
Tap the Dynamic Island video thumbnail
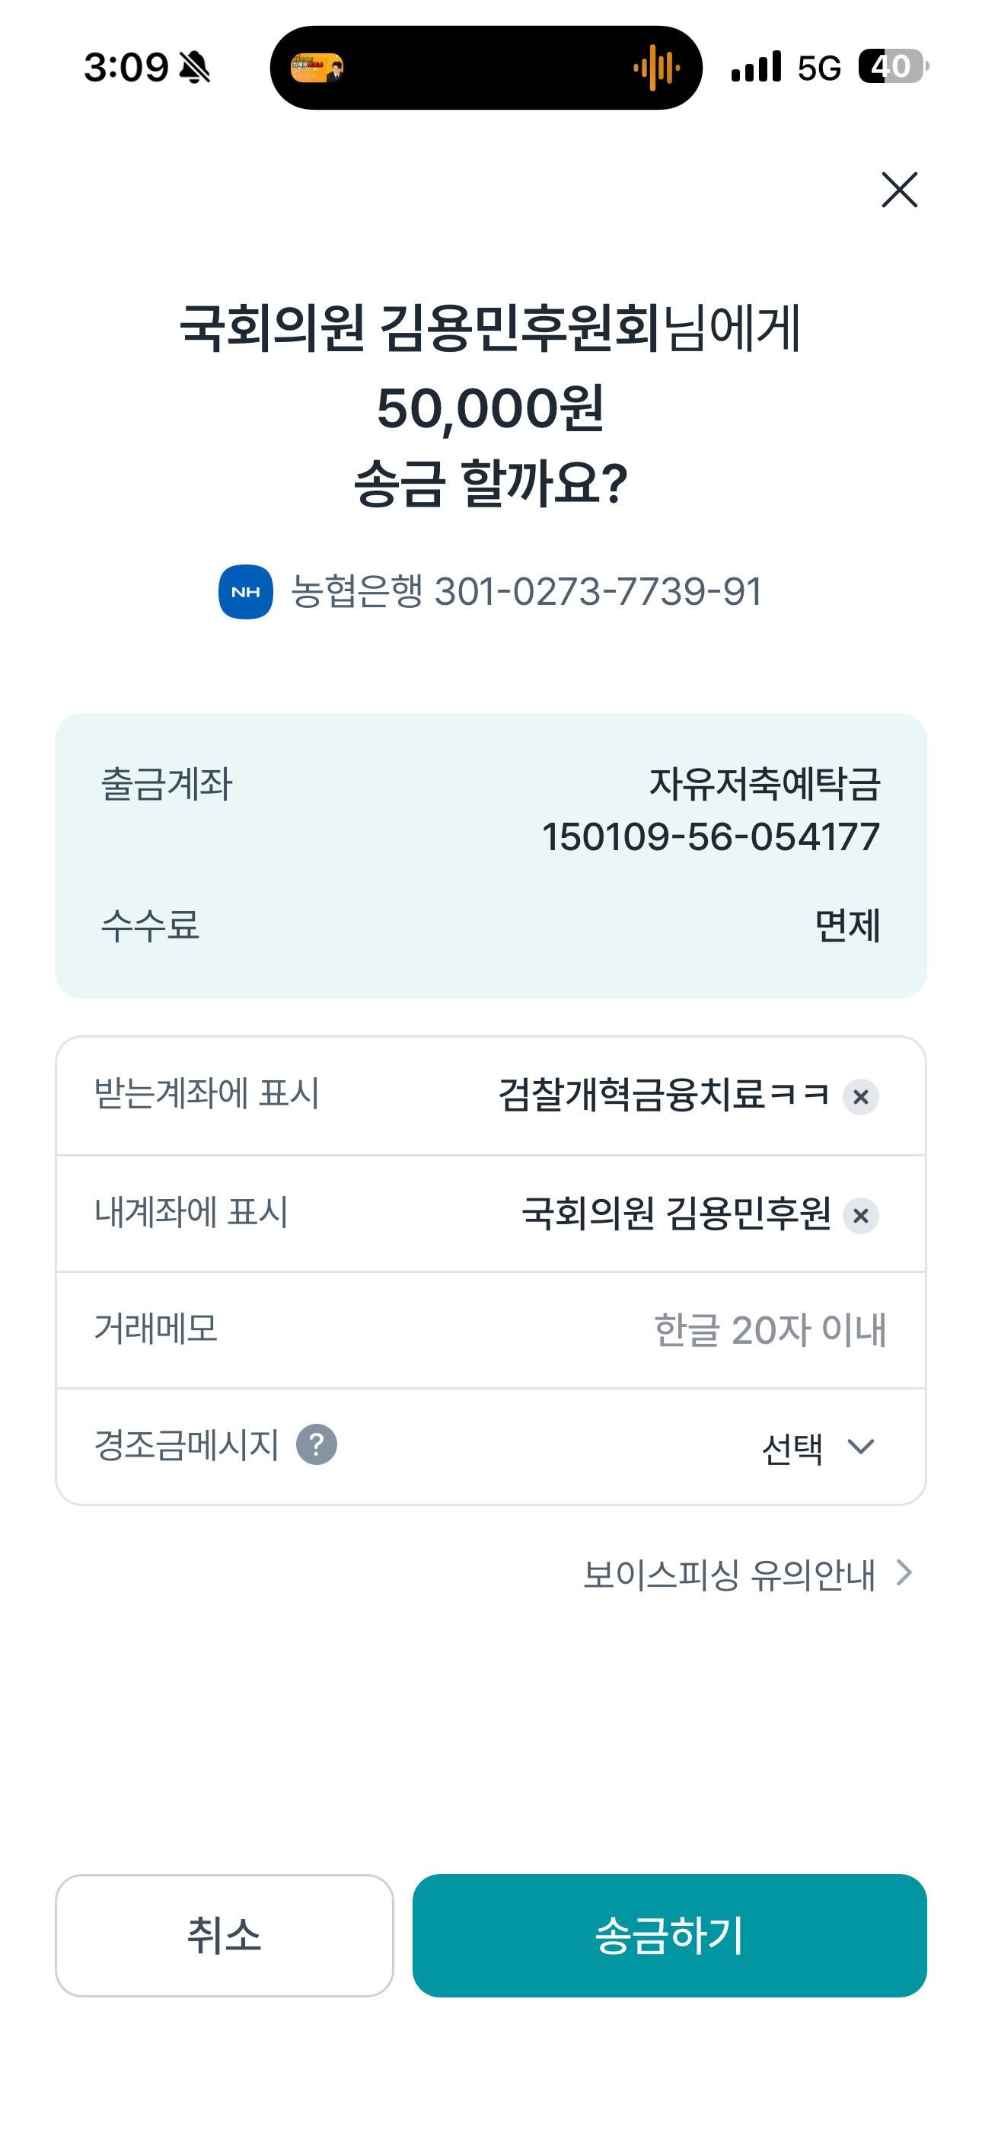tap(317, 68)
